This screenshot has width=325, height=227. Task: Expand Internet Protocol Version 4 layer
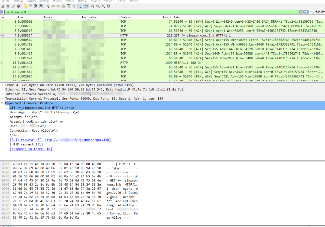tap(2, 94)
